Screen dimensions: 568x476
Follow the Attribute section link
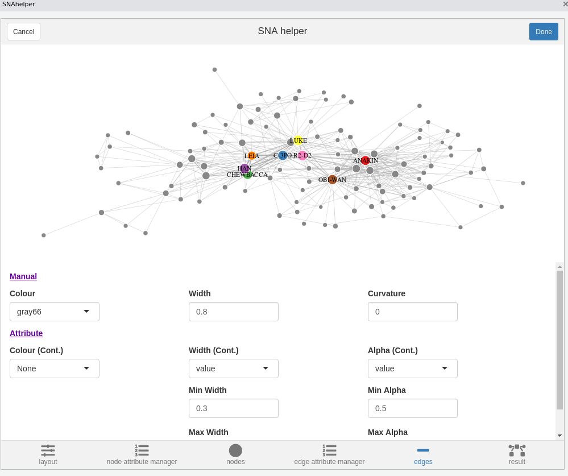pos(26,333)
